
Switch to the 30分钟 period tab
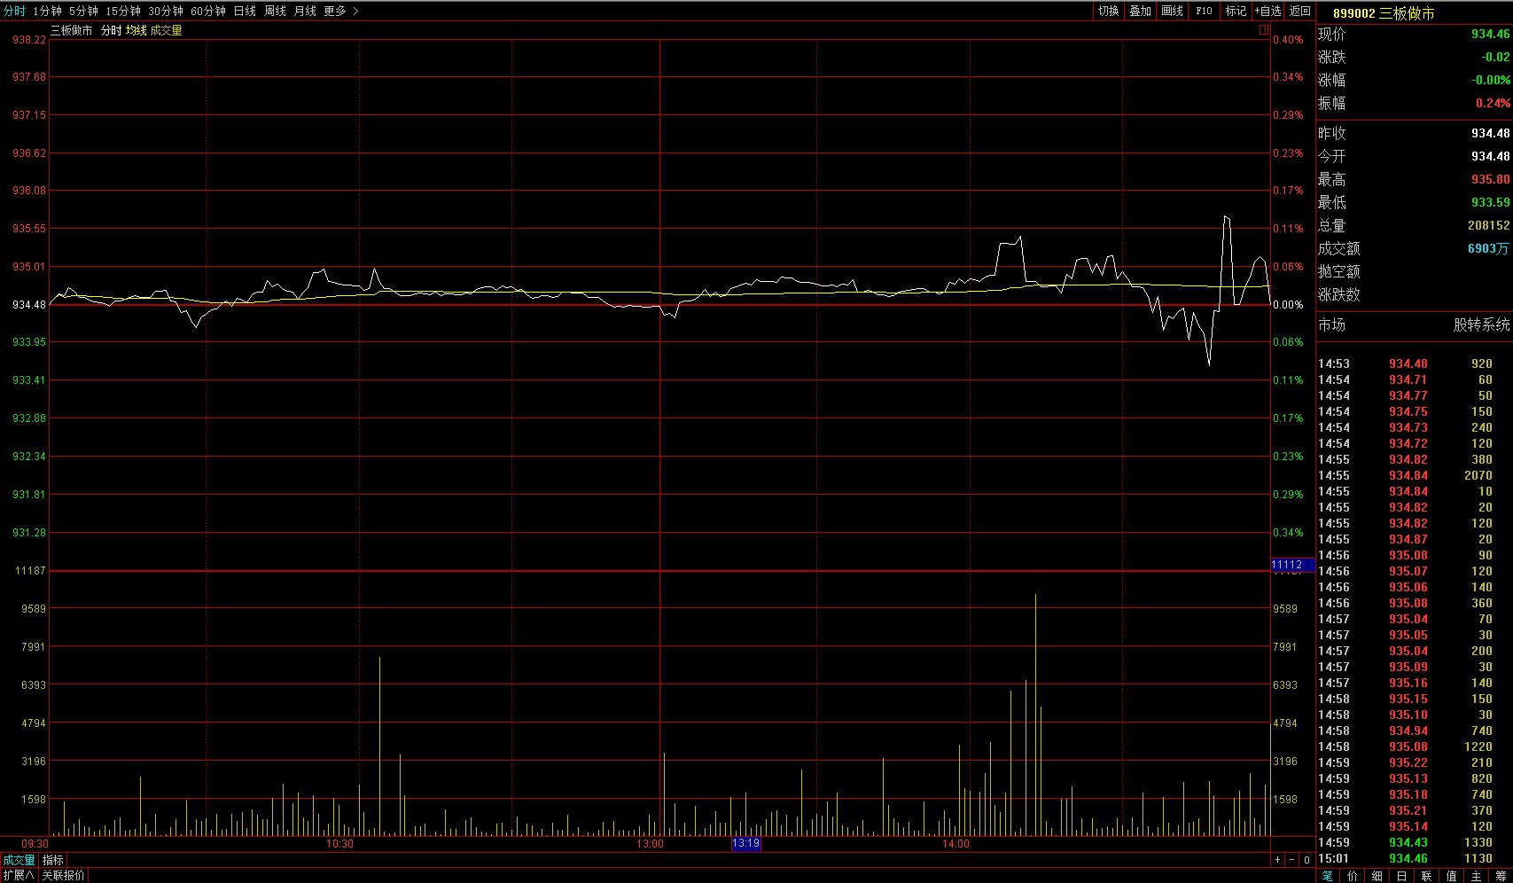tap(166, 11)
